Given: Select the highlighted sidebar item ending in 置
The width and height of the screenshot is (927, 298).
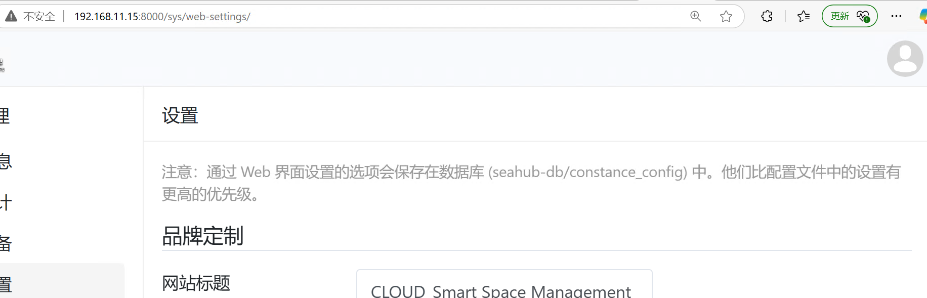Looking at the screenshot, I should [61, 281].
